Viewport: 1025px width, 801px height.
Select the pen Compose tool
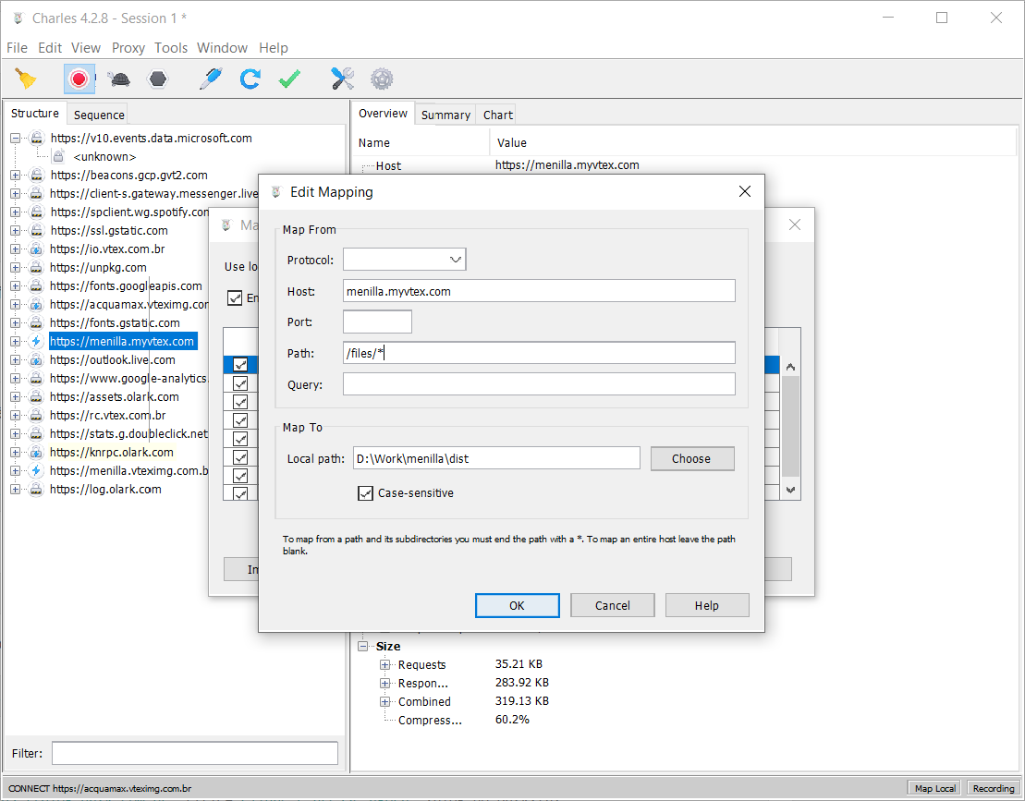point(211,79)
